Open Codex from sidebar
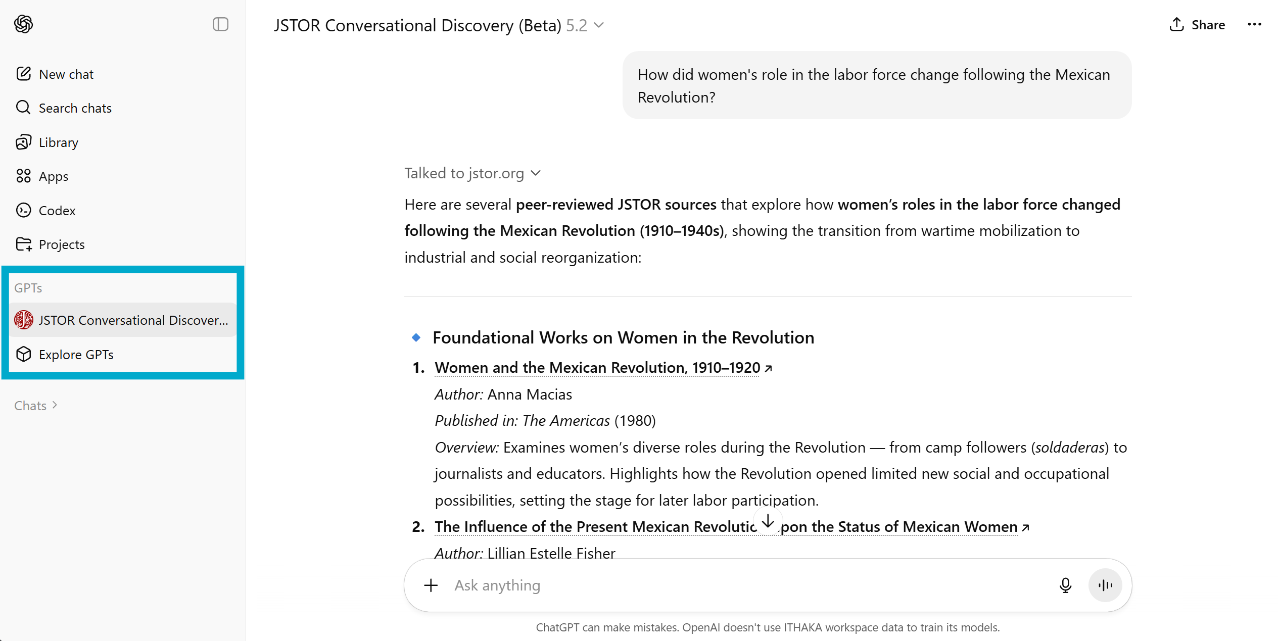 (57, 210)
